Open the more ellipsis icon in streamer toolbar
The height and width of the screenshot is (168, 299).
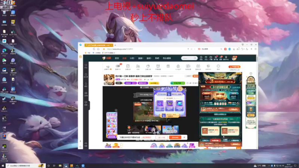tap(218, 67)
